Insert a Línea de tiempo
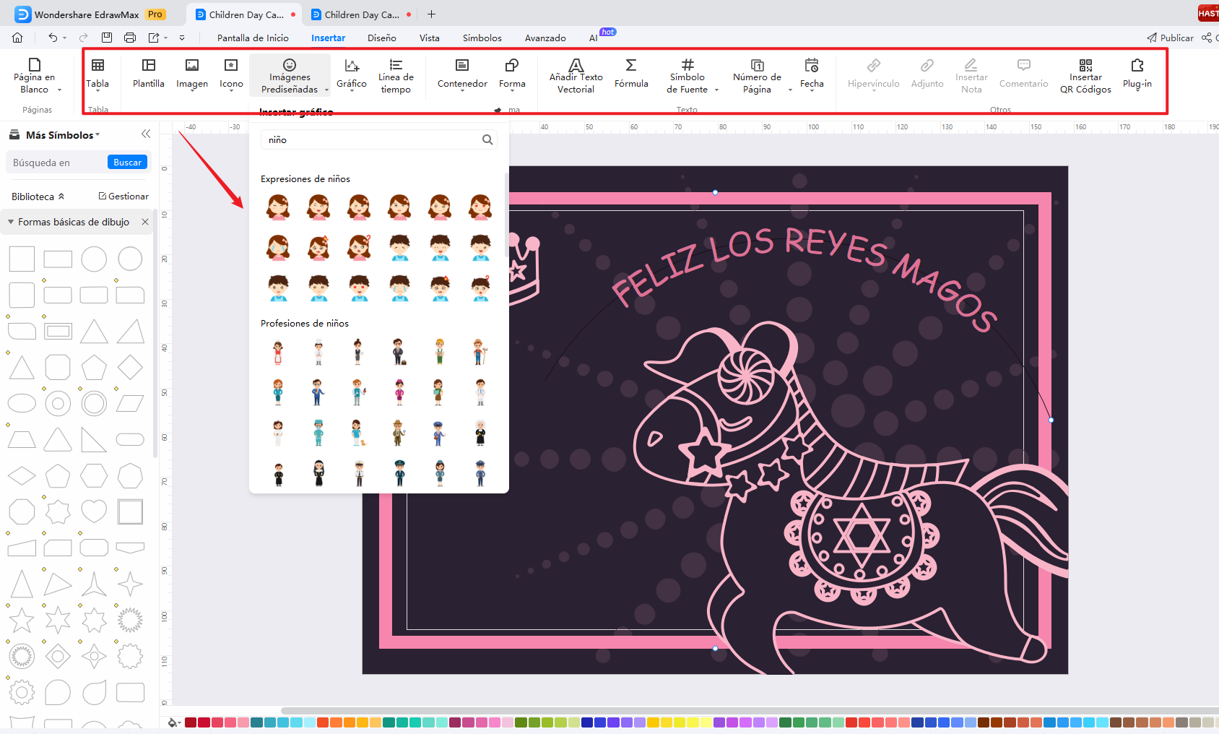This screenshot has width=1219, height=734. [x=396, y=74]
